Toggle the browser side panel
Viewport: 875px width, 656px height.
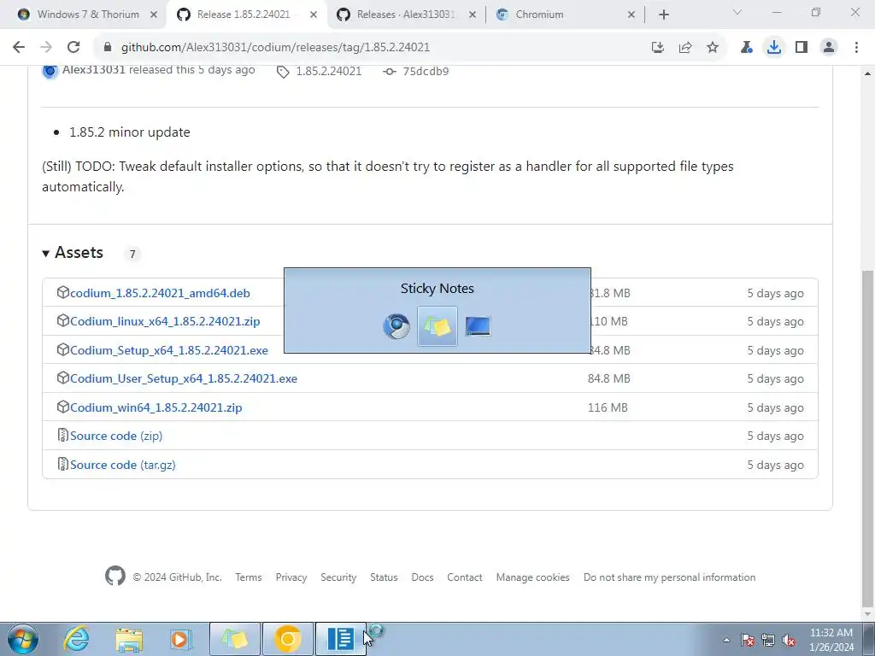(802, 48)
